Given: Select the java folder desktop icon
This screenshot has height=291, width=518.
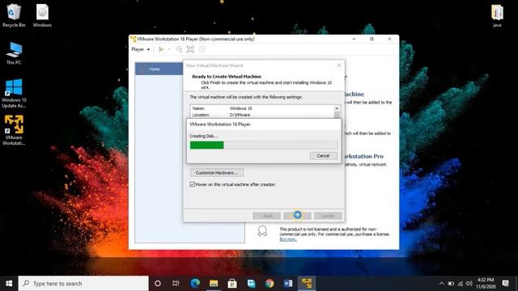Looking at the screenshot, I should tap(497, 16).
